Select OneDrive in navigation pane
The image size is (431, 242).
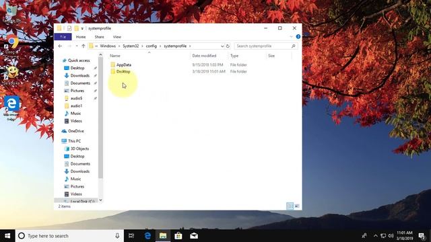pyautogui.click(x=76, y=131)
